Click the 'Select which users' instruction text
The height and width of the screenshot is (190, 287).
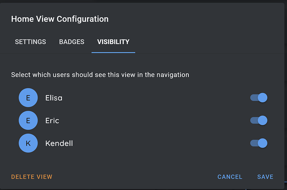(100, 75)
